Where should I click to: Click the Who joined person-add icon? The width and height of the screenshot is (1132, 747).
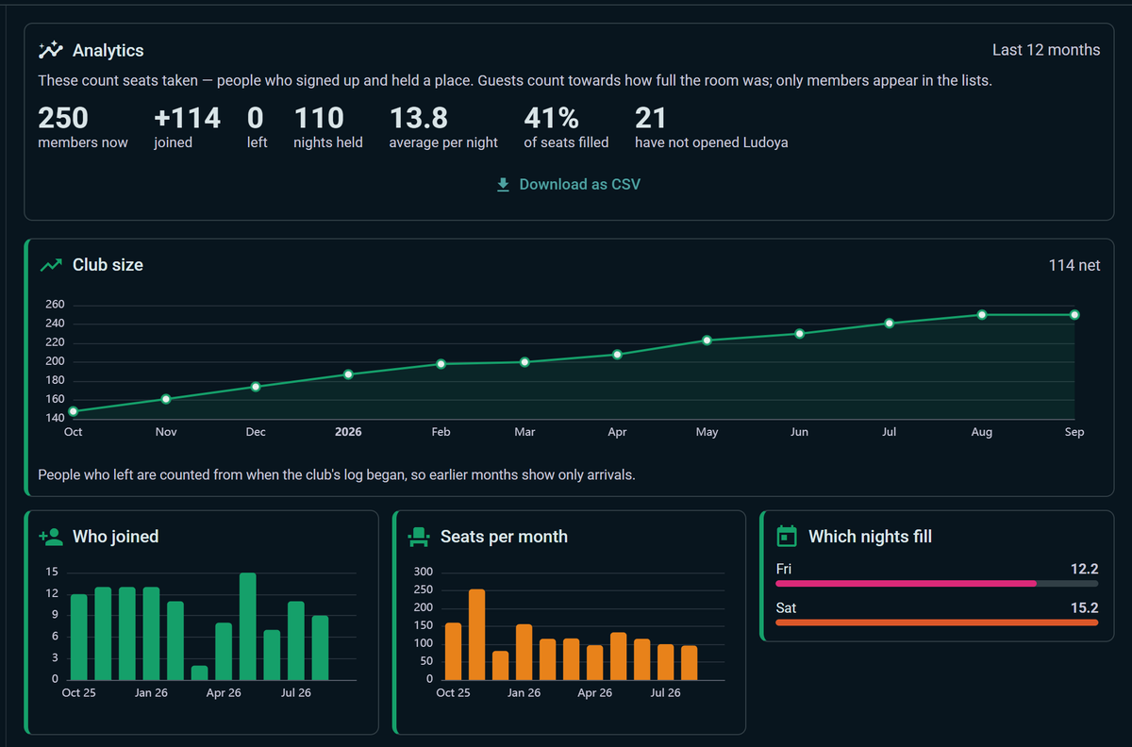point(50,537)
